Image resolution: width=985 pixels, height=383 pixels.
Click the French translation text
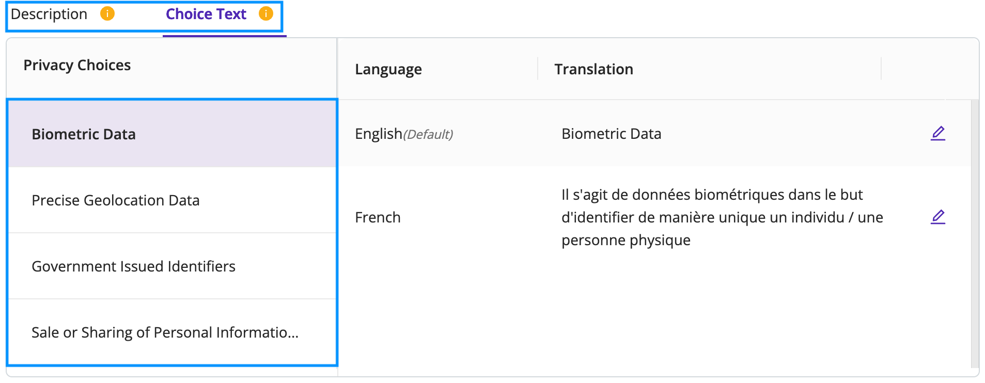coord(722,217)
